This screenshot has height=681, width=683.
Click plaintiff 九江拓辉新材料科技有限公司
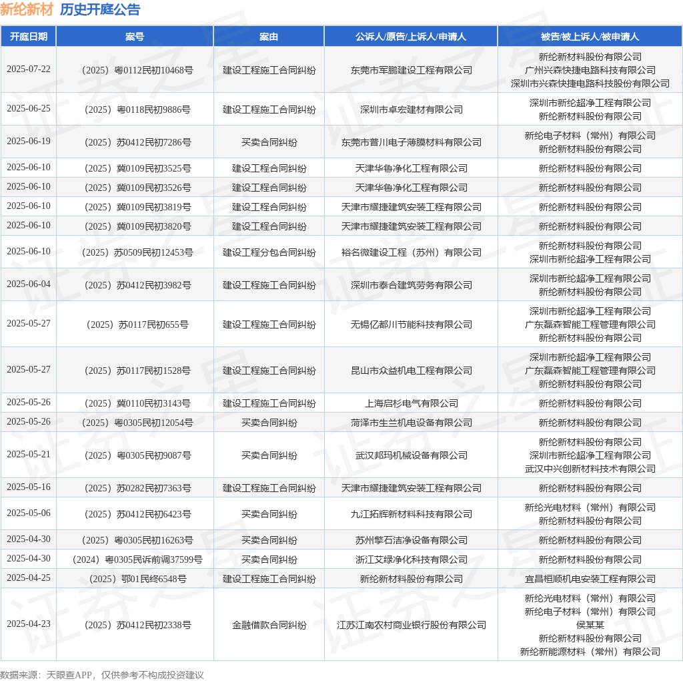point(411,514)
